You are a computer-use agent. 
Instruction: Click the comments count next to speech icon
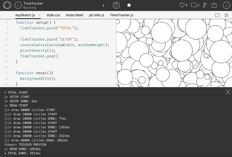click(198, 5)
